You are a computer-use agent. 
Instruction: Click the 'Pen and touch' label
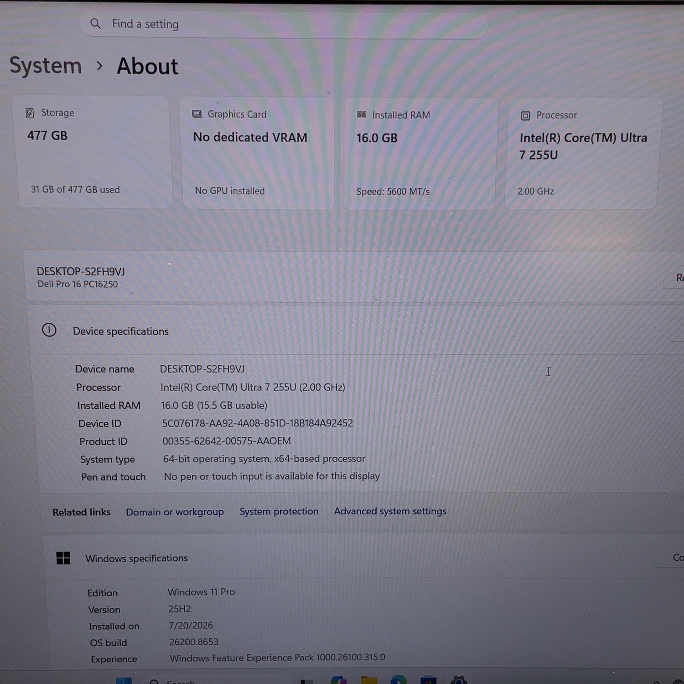point(114,477)
